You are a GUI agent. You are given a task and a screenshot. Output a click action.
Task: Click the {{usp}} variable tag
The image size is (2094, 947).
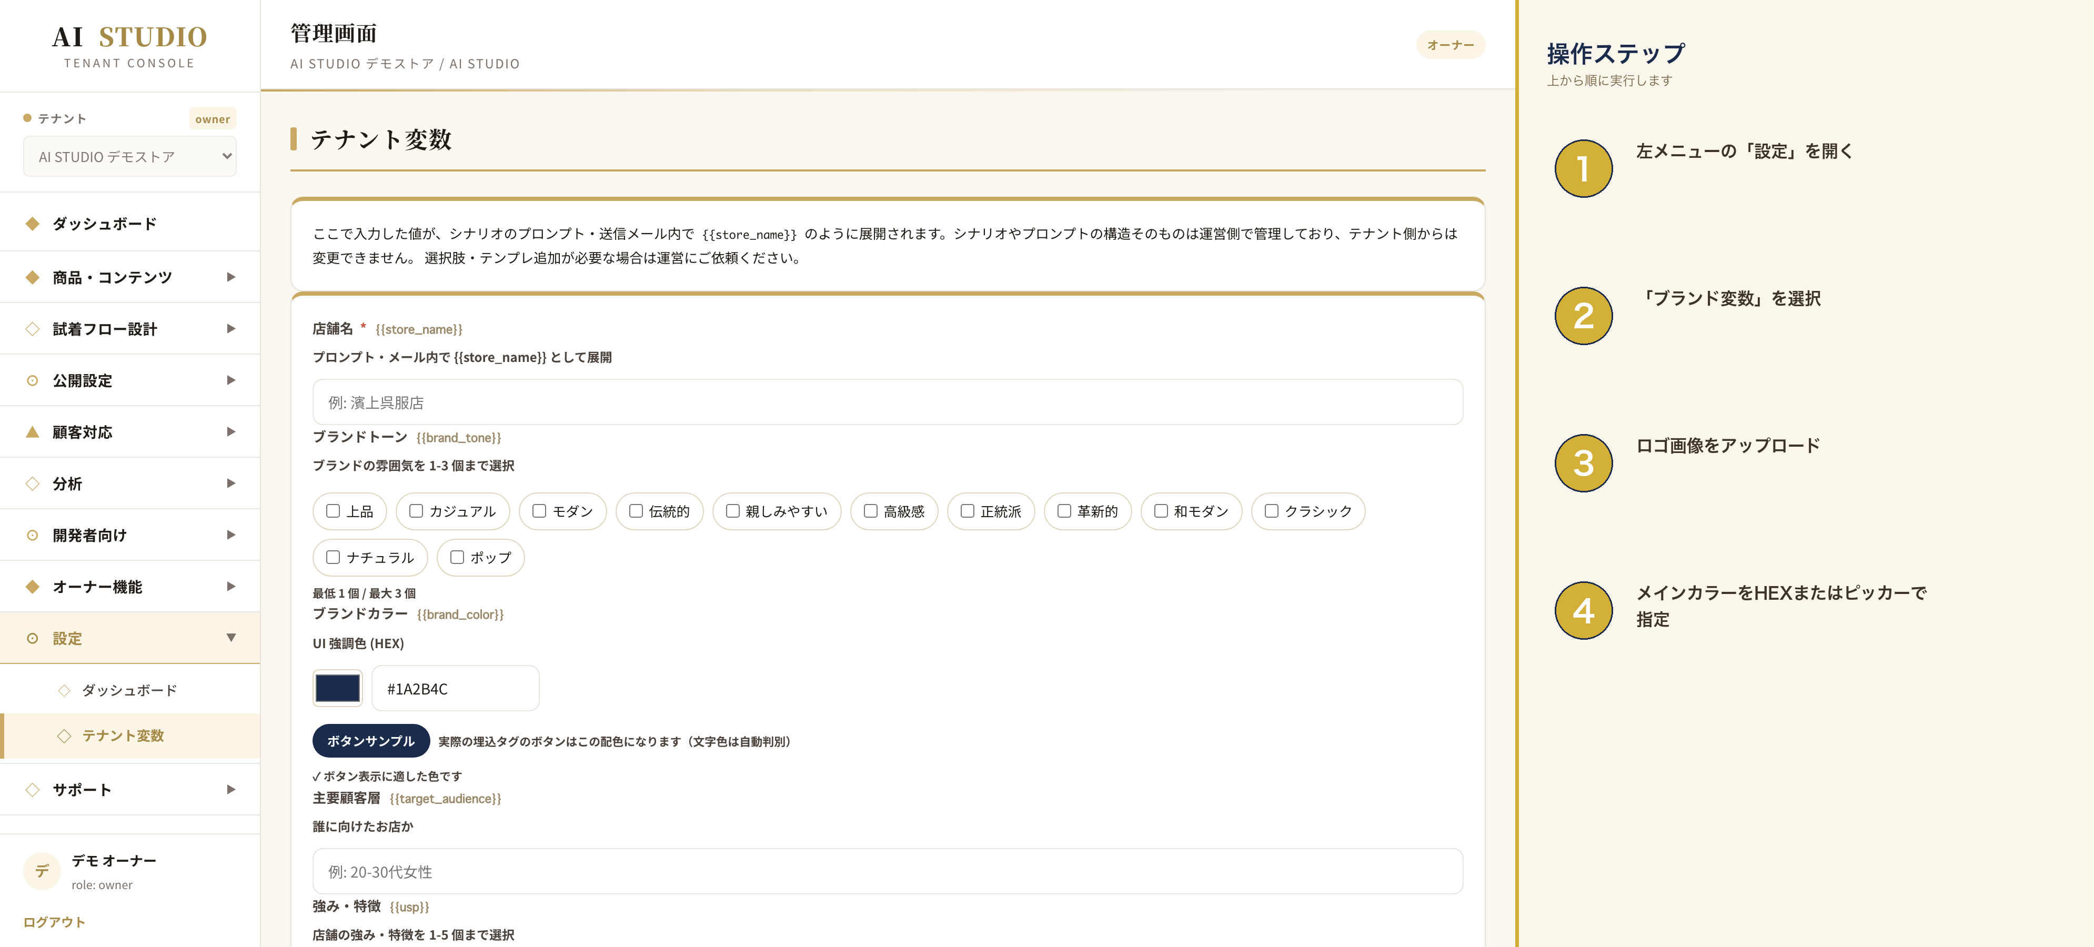(409, 906)
